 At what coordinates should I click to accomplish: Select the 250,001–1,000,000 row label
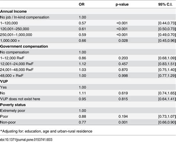(16, 35)
